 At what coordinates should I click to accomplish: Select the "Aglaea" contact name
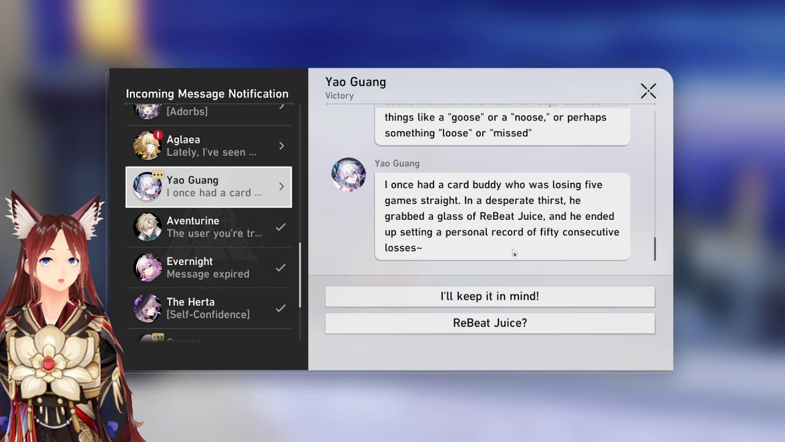pos(183,140)
